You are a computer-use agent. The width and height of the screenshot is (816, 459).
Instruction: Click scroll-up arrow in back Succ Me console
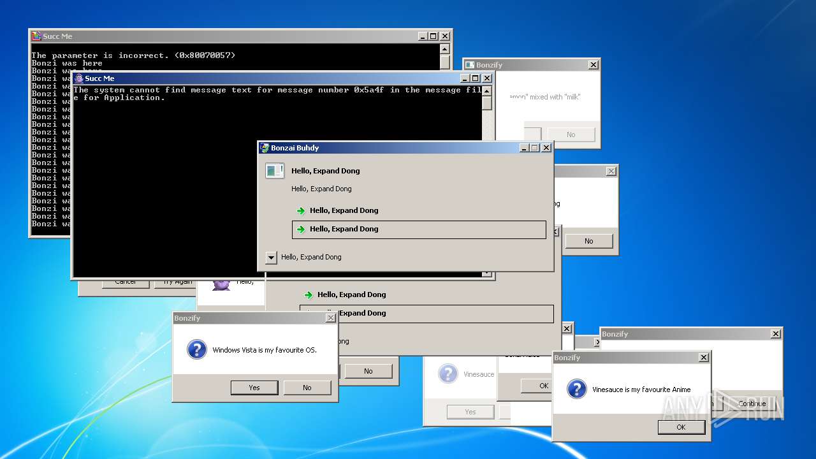pyautogui.click(x=445, y=49)
